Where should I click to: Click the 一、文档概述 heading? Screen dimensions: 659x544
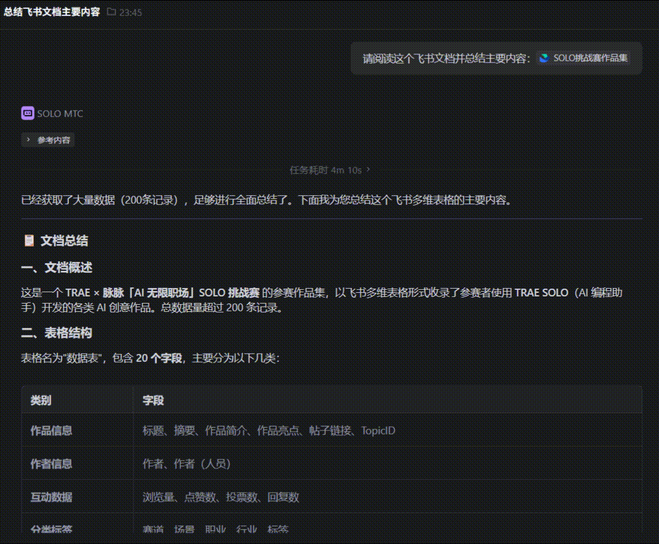pos(57,268)
